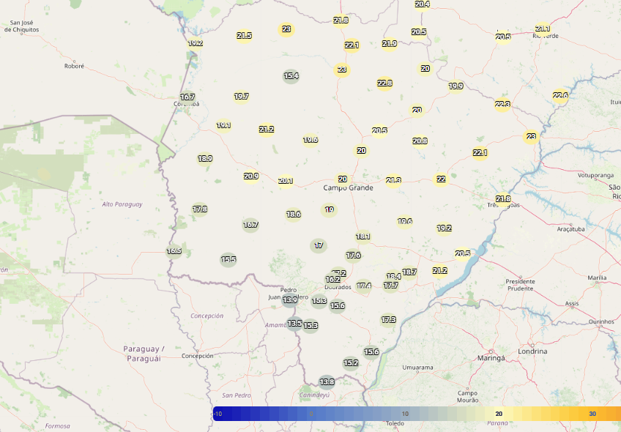Open the 17.3 temperature marker
Image resolution: width=621 pixels, height=432 pixels.
click(x=388, y=320)
